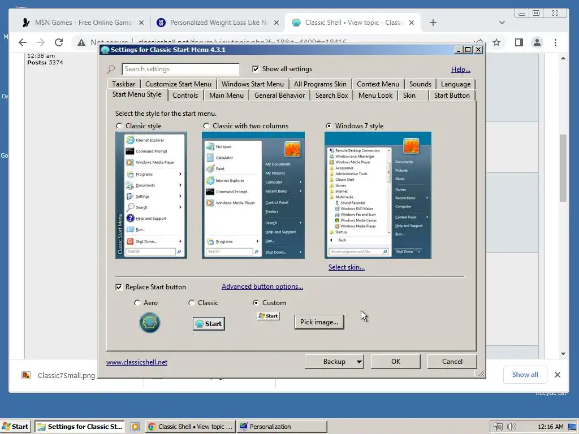The image size is (579, 434).
Task: Open Advanced button options... link
Action: click(262, 287)
